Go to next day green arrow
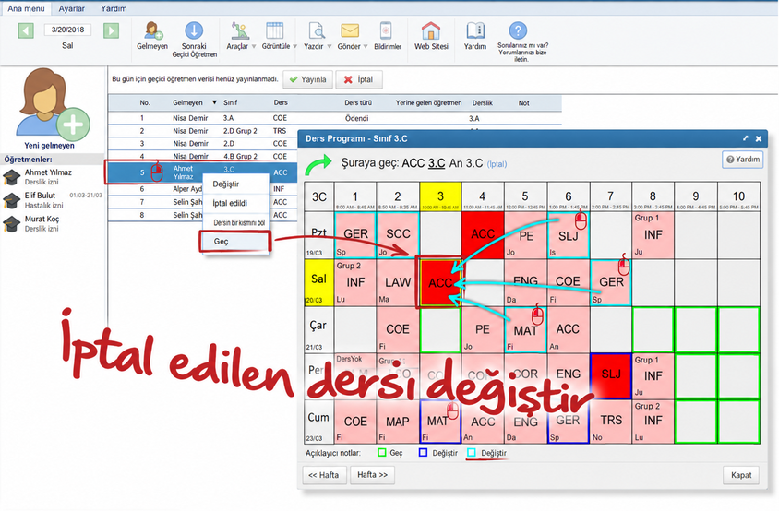 coord(112,30)
